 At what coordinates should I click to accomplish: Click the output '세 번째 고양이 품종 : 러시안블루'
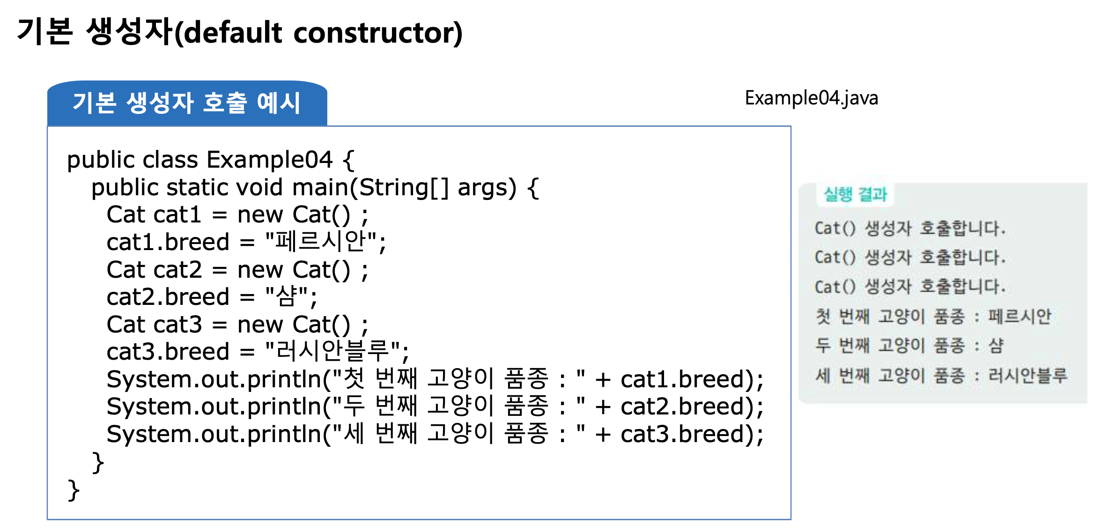pyautogui.click(x=941, y=376)
